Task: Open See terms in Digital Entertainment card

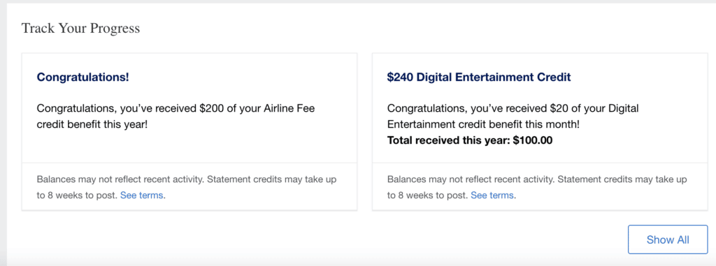Action: point(492,195)
